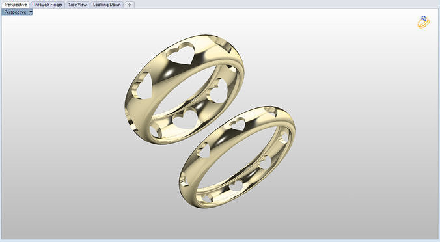This screenshot has height=242, width=440.
Task: Switch to the Looking Down tab
Action: (x=107, y=5)
